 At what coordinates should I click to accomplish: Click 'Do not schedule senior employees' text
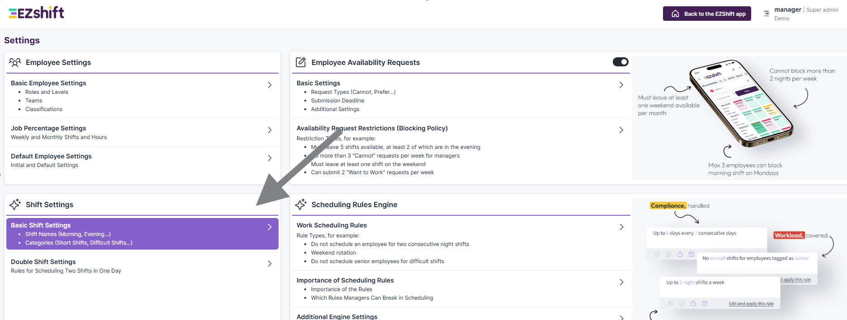pos(378,261)
